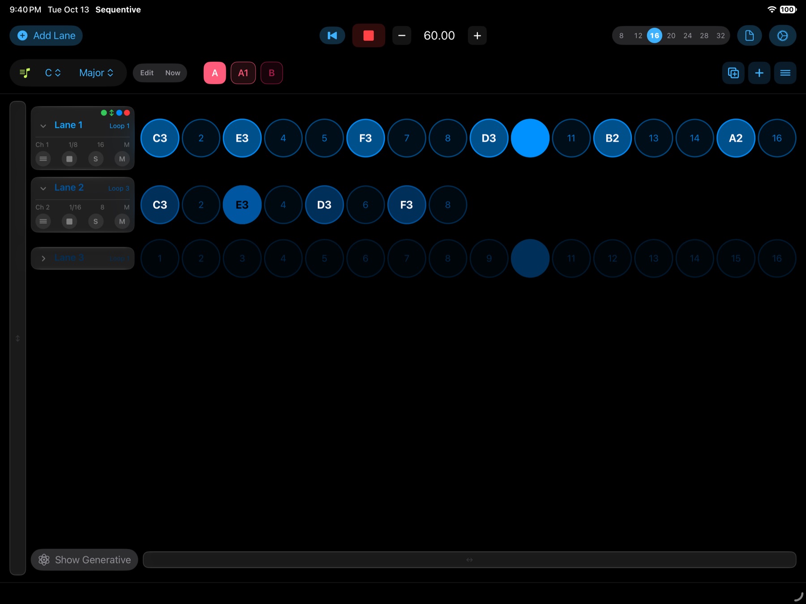The width and height of the screenshot is (806, 604).
Task: Toggle Lane 1 step A2
Action: point(736,138)
